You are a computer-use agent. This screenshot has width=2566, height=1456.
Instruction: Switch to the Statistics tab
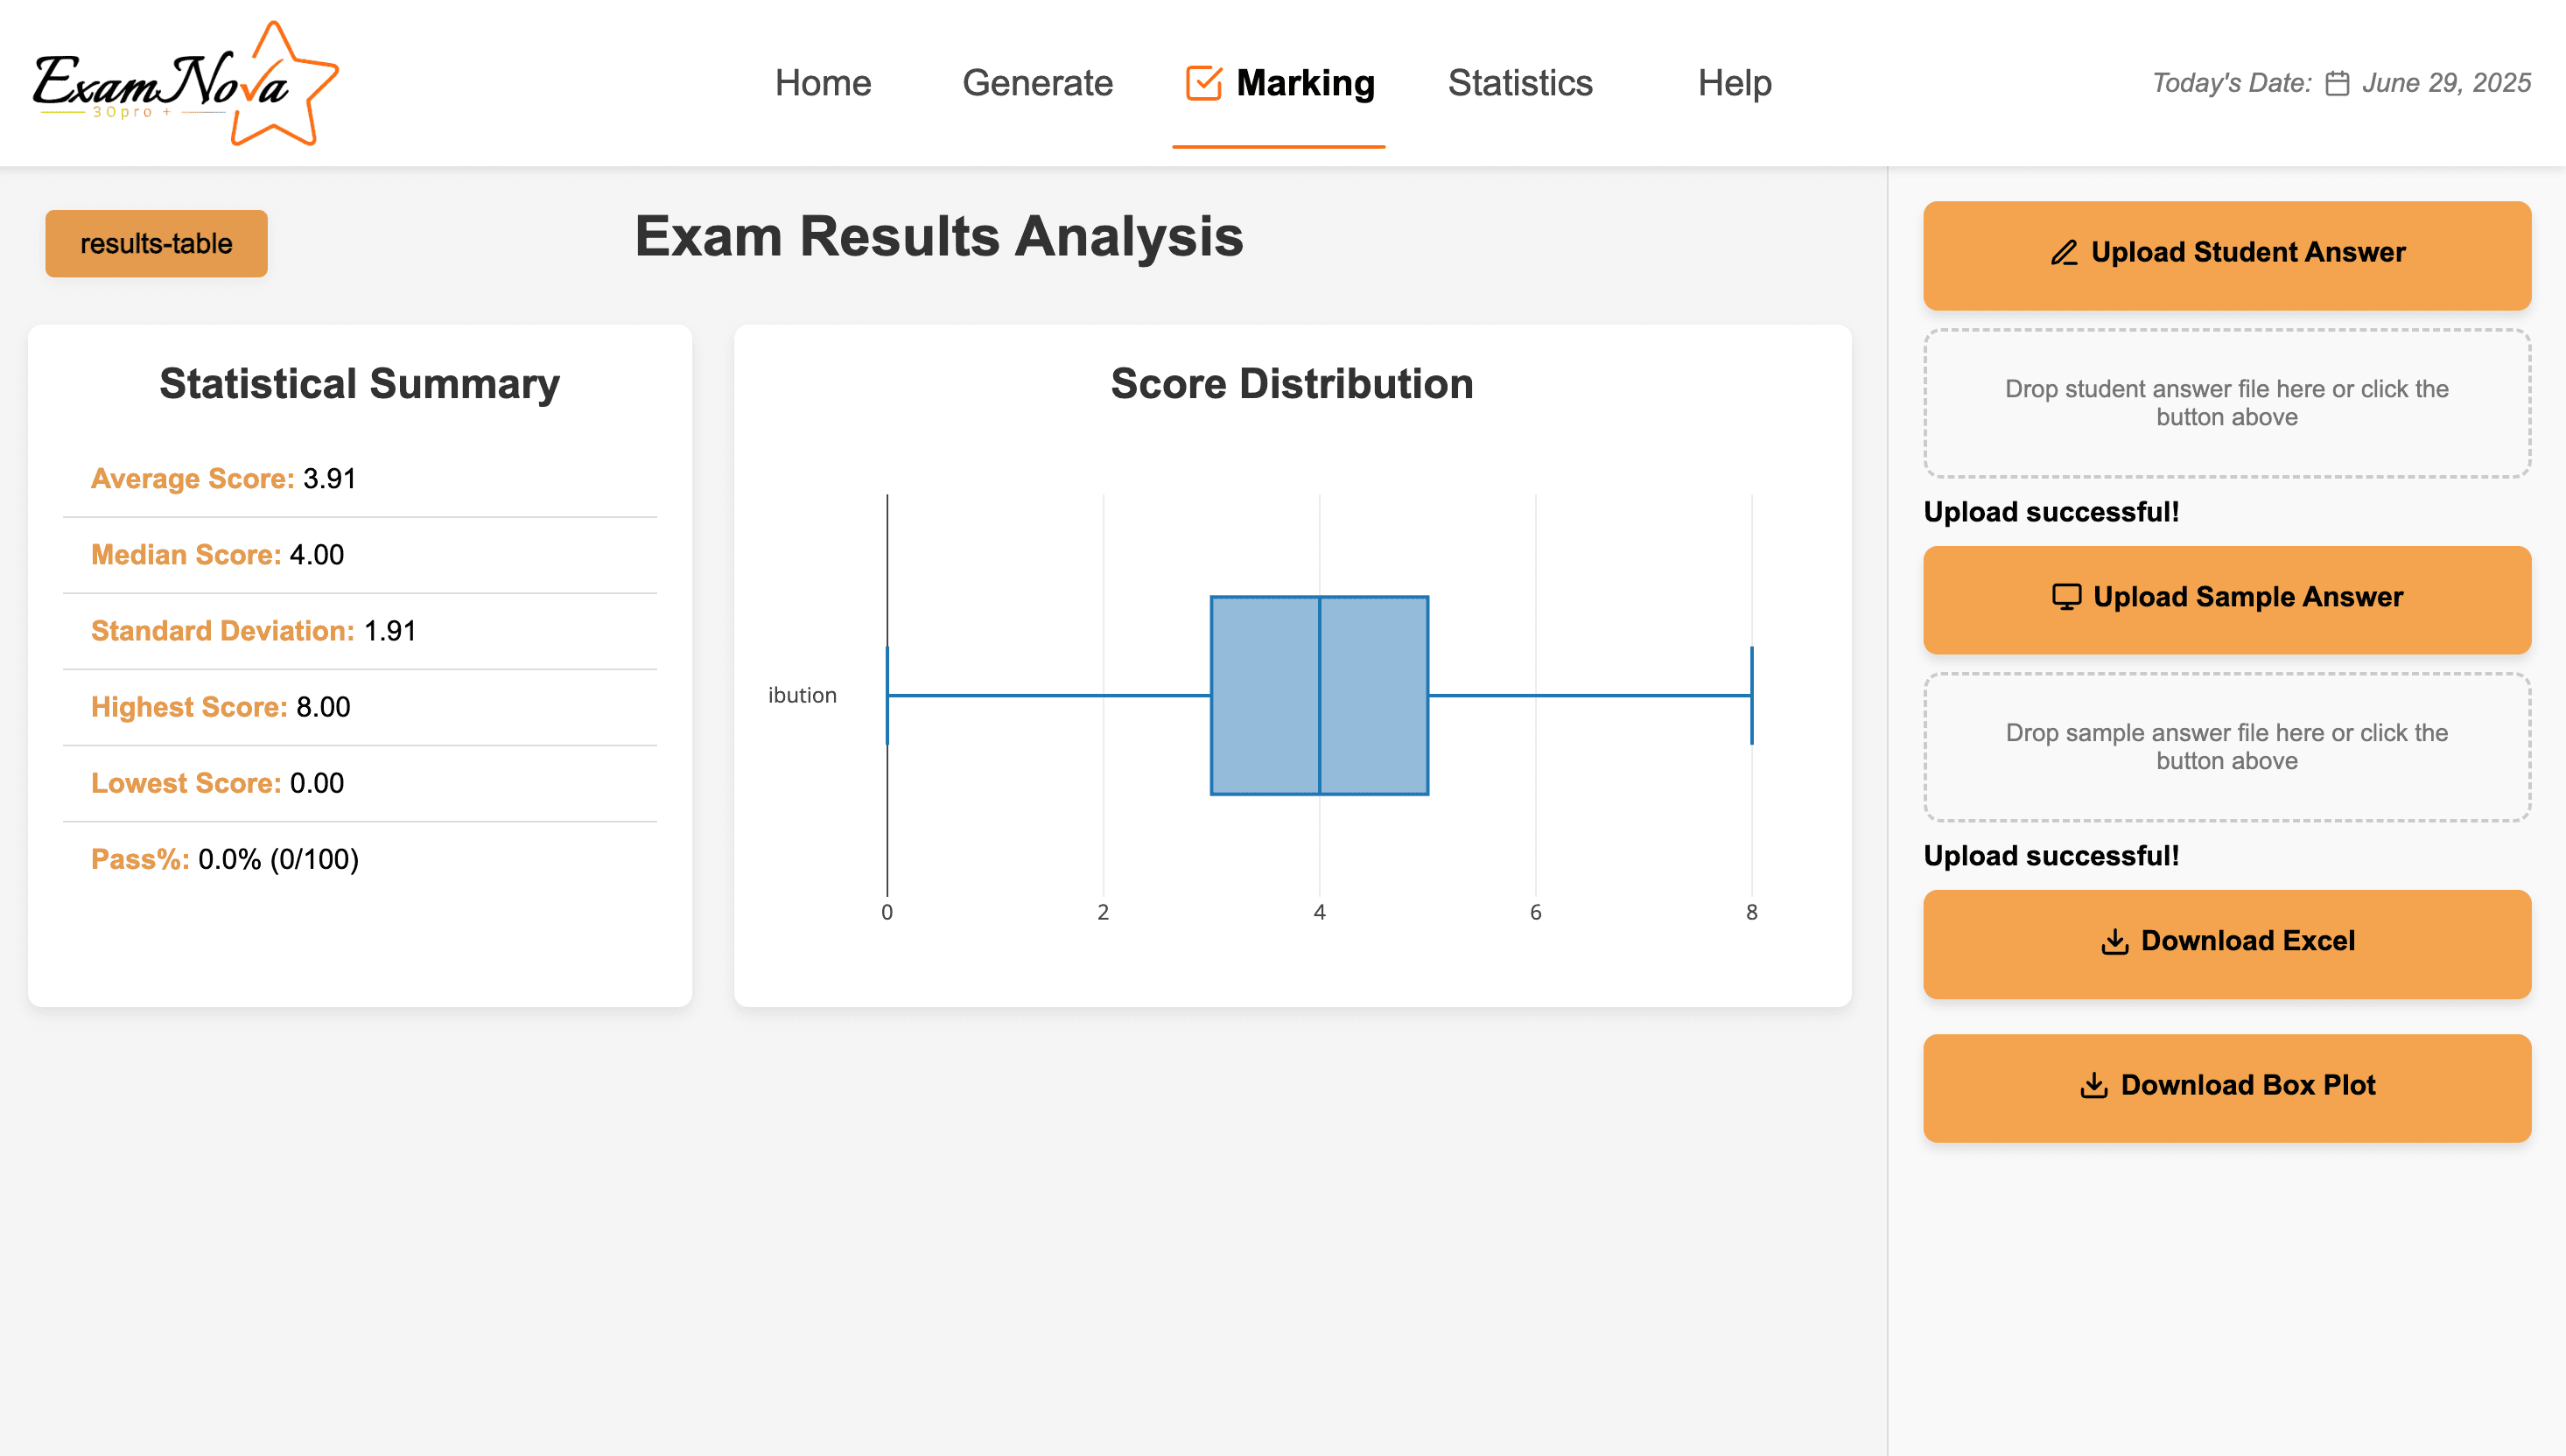[1519, 83]
